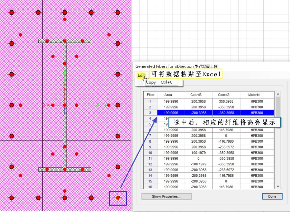Screen dimensions: 290x212
Task: Click the Area column header
Action: pos(168,95)
